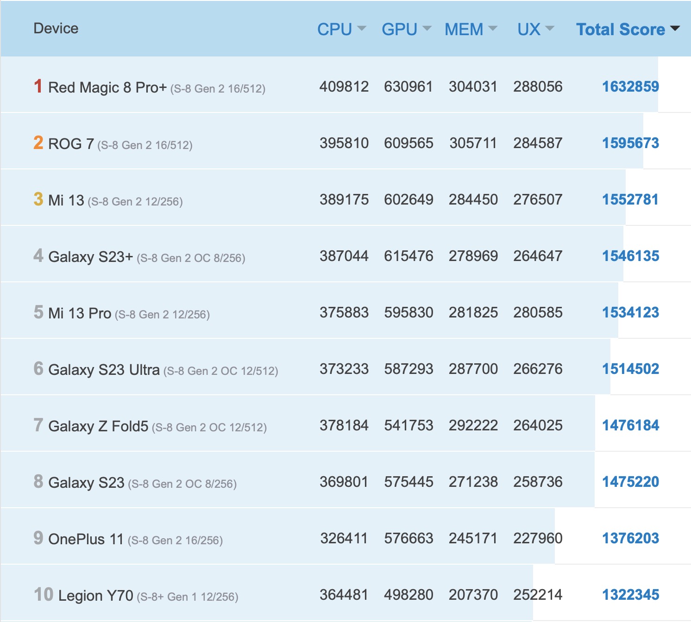Image resolution: width=691 pixels, height=622 pixels.
Task: Select UX value 264647
Action: pos(538,256)
